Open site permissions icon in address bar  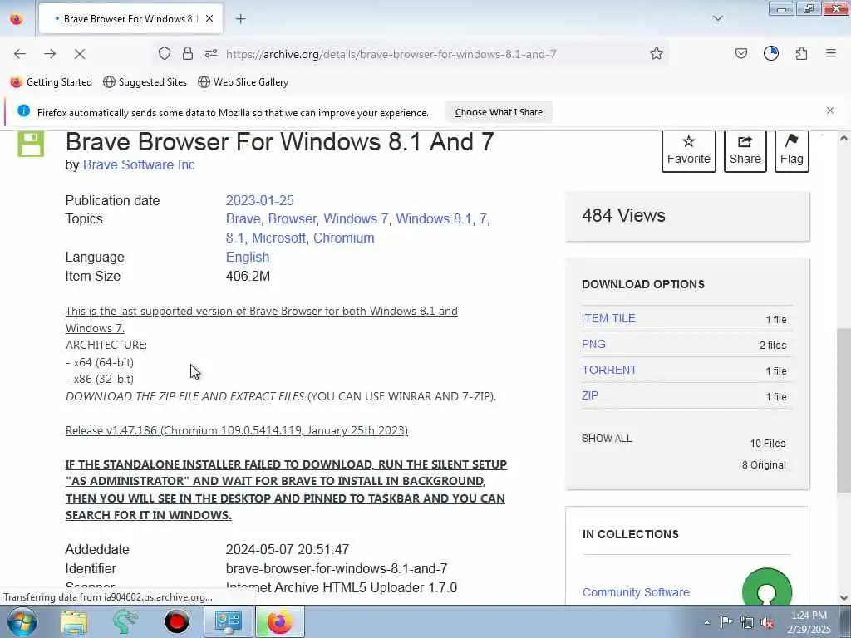tap(211, 53)
